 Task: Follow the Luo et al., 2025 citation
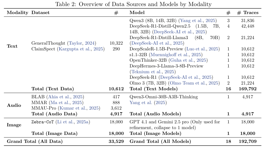(x=202, y=49)
